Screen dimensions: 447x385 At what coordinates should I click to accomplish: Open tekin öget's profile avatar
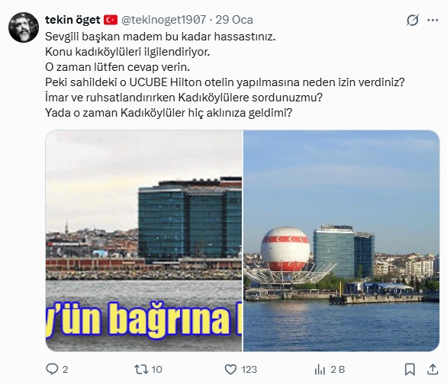(x=24, y=27)
